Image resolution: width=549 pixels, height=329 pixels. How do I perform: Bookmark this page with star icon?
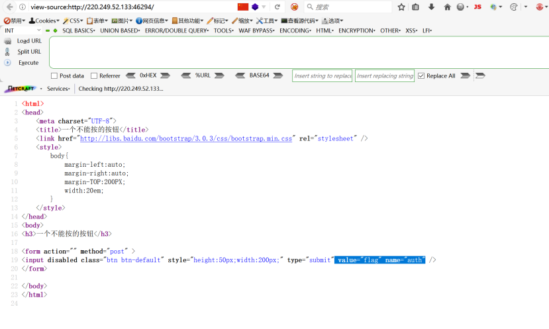click(401, 7)
